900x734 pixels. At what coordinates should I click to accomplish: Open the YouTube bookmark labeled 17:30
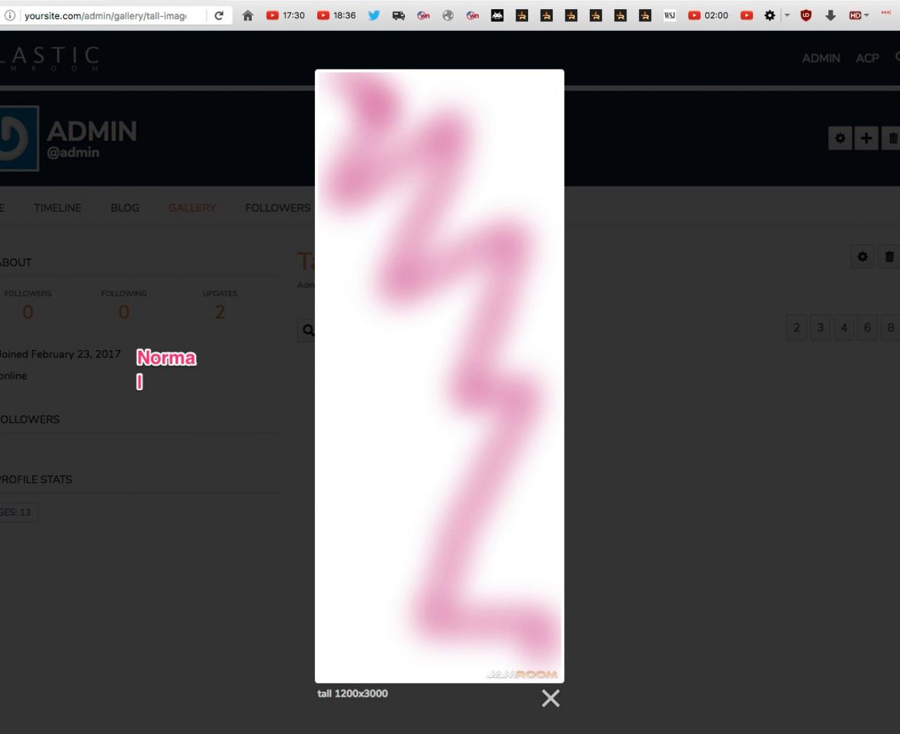click(x=285, y=15)
